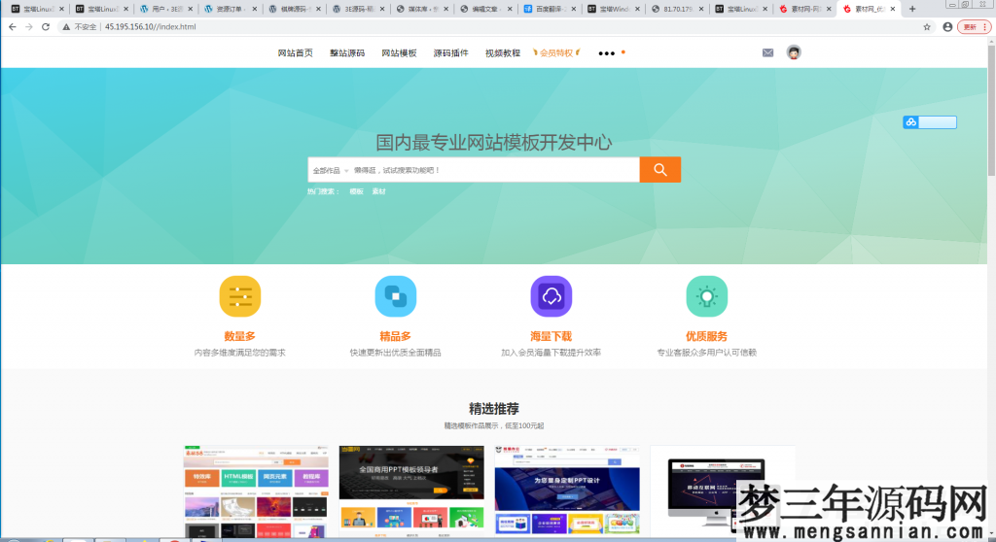Close the 81.70.179 tab
The width and height of the screenshot is (996, 542).
pyautogui.click(x=701, y=9)
